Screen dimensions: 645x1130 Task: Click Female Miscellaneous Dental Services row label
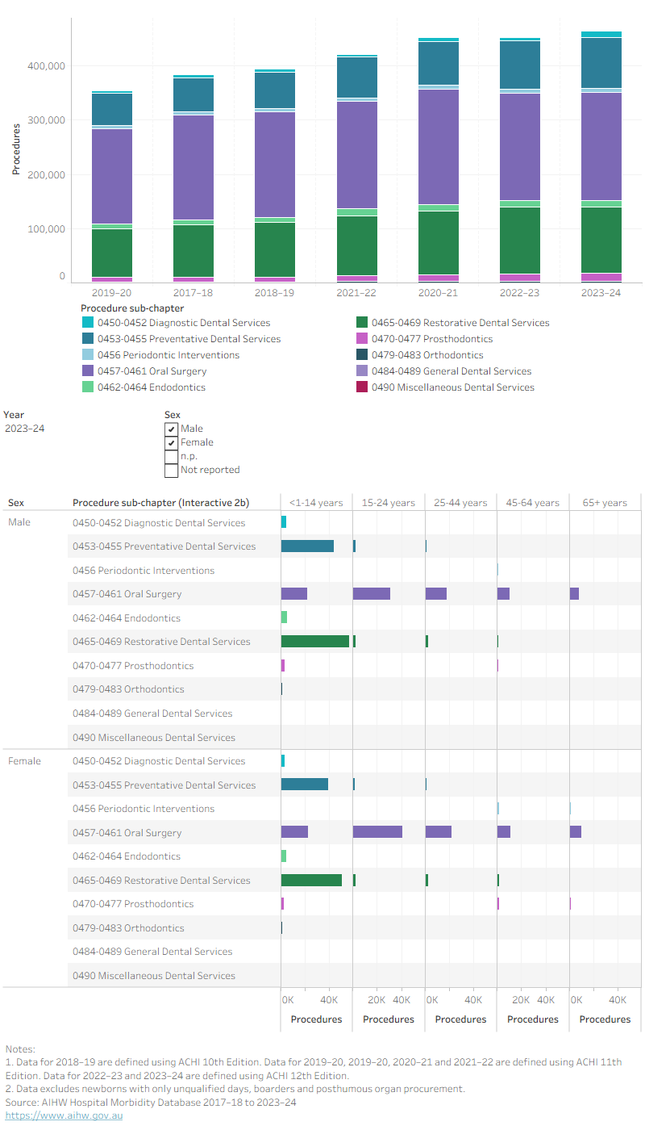(154, 976)
